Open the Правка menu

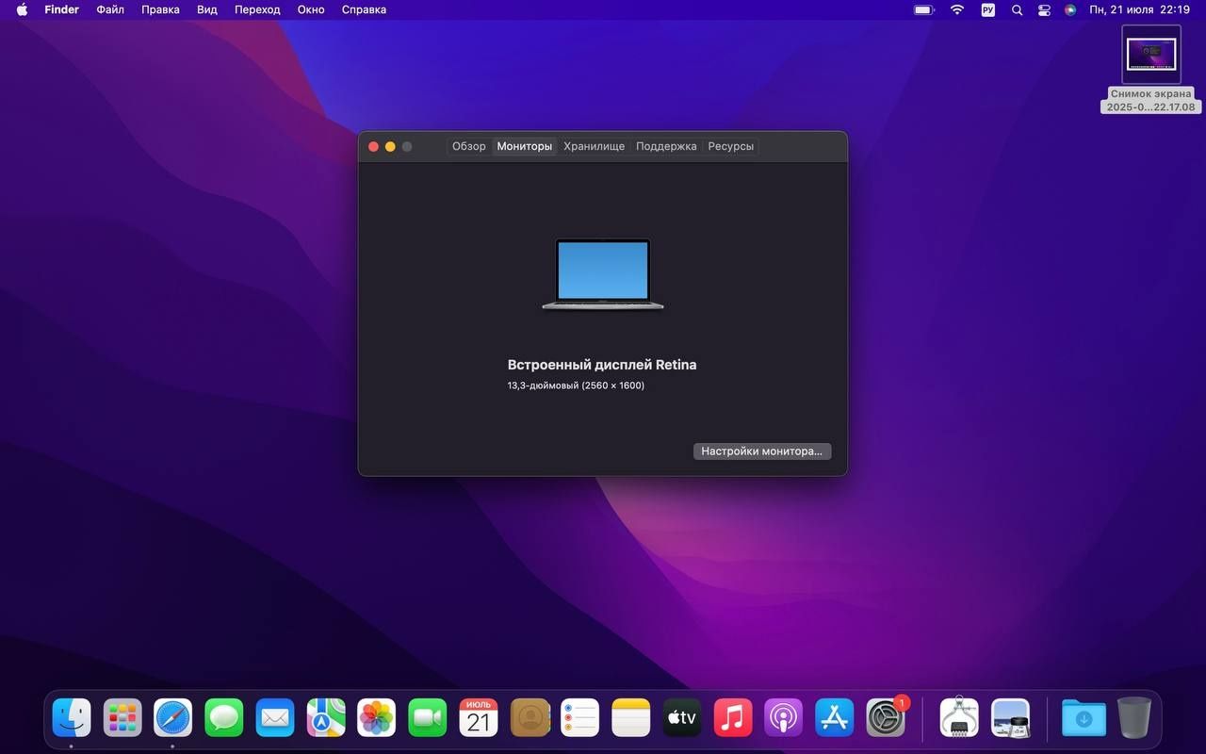pos(161,9)
